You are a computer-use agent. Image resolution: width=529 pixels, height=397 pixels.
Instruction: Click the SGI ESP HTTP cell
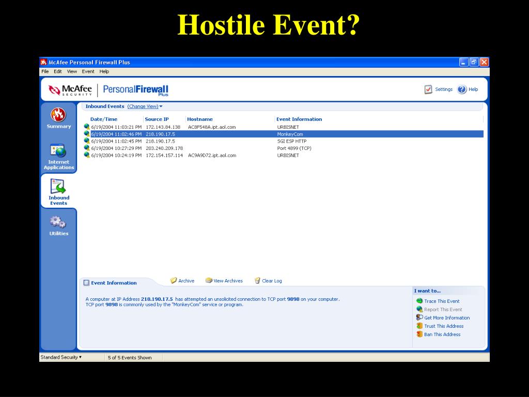click(x=292, y=142)
